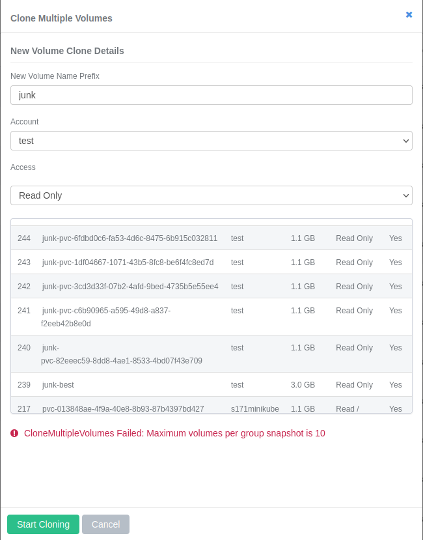Click the red error alert icon

click(14, 433)
